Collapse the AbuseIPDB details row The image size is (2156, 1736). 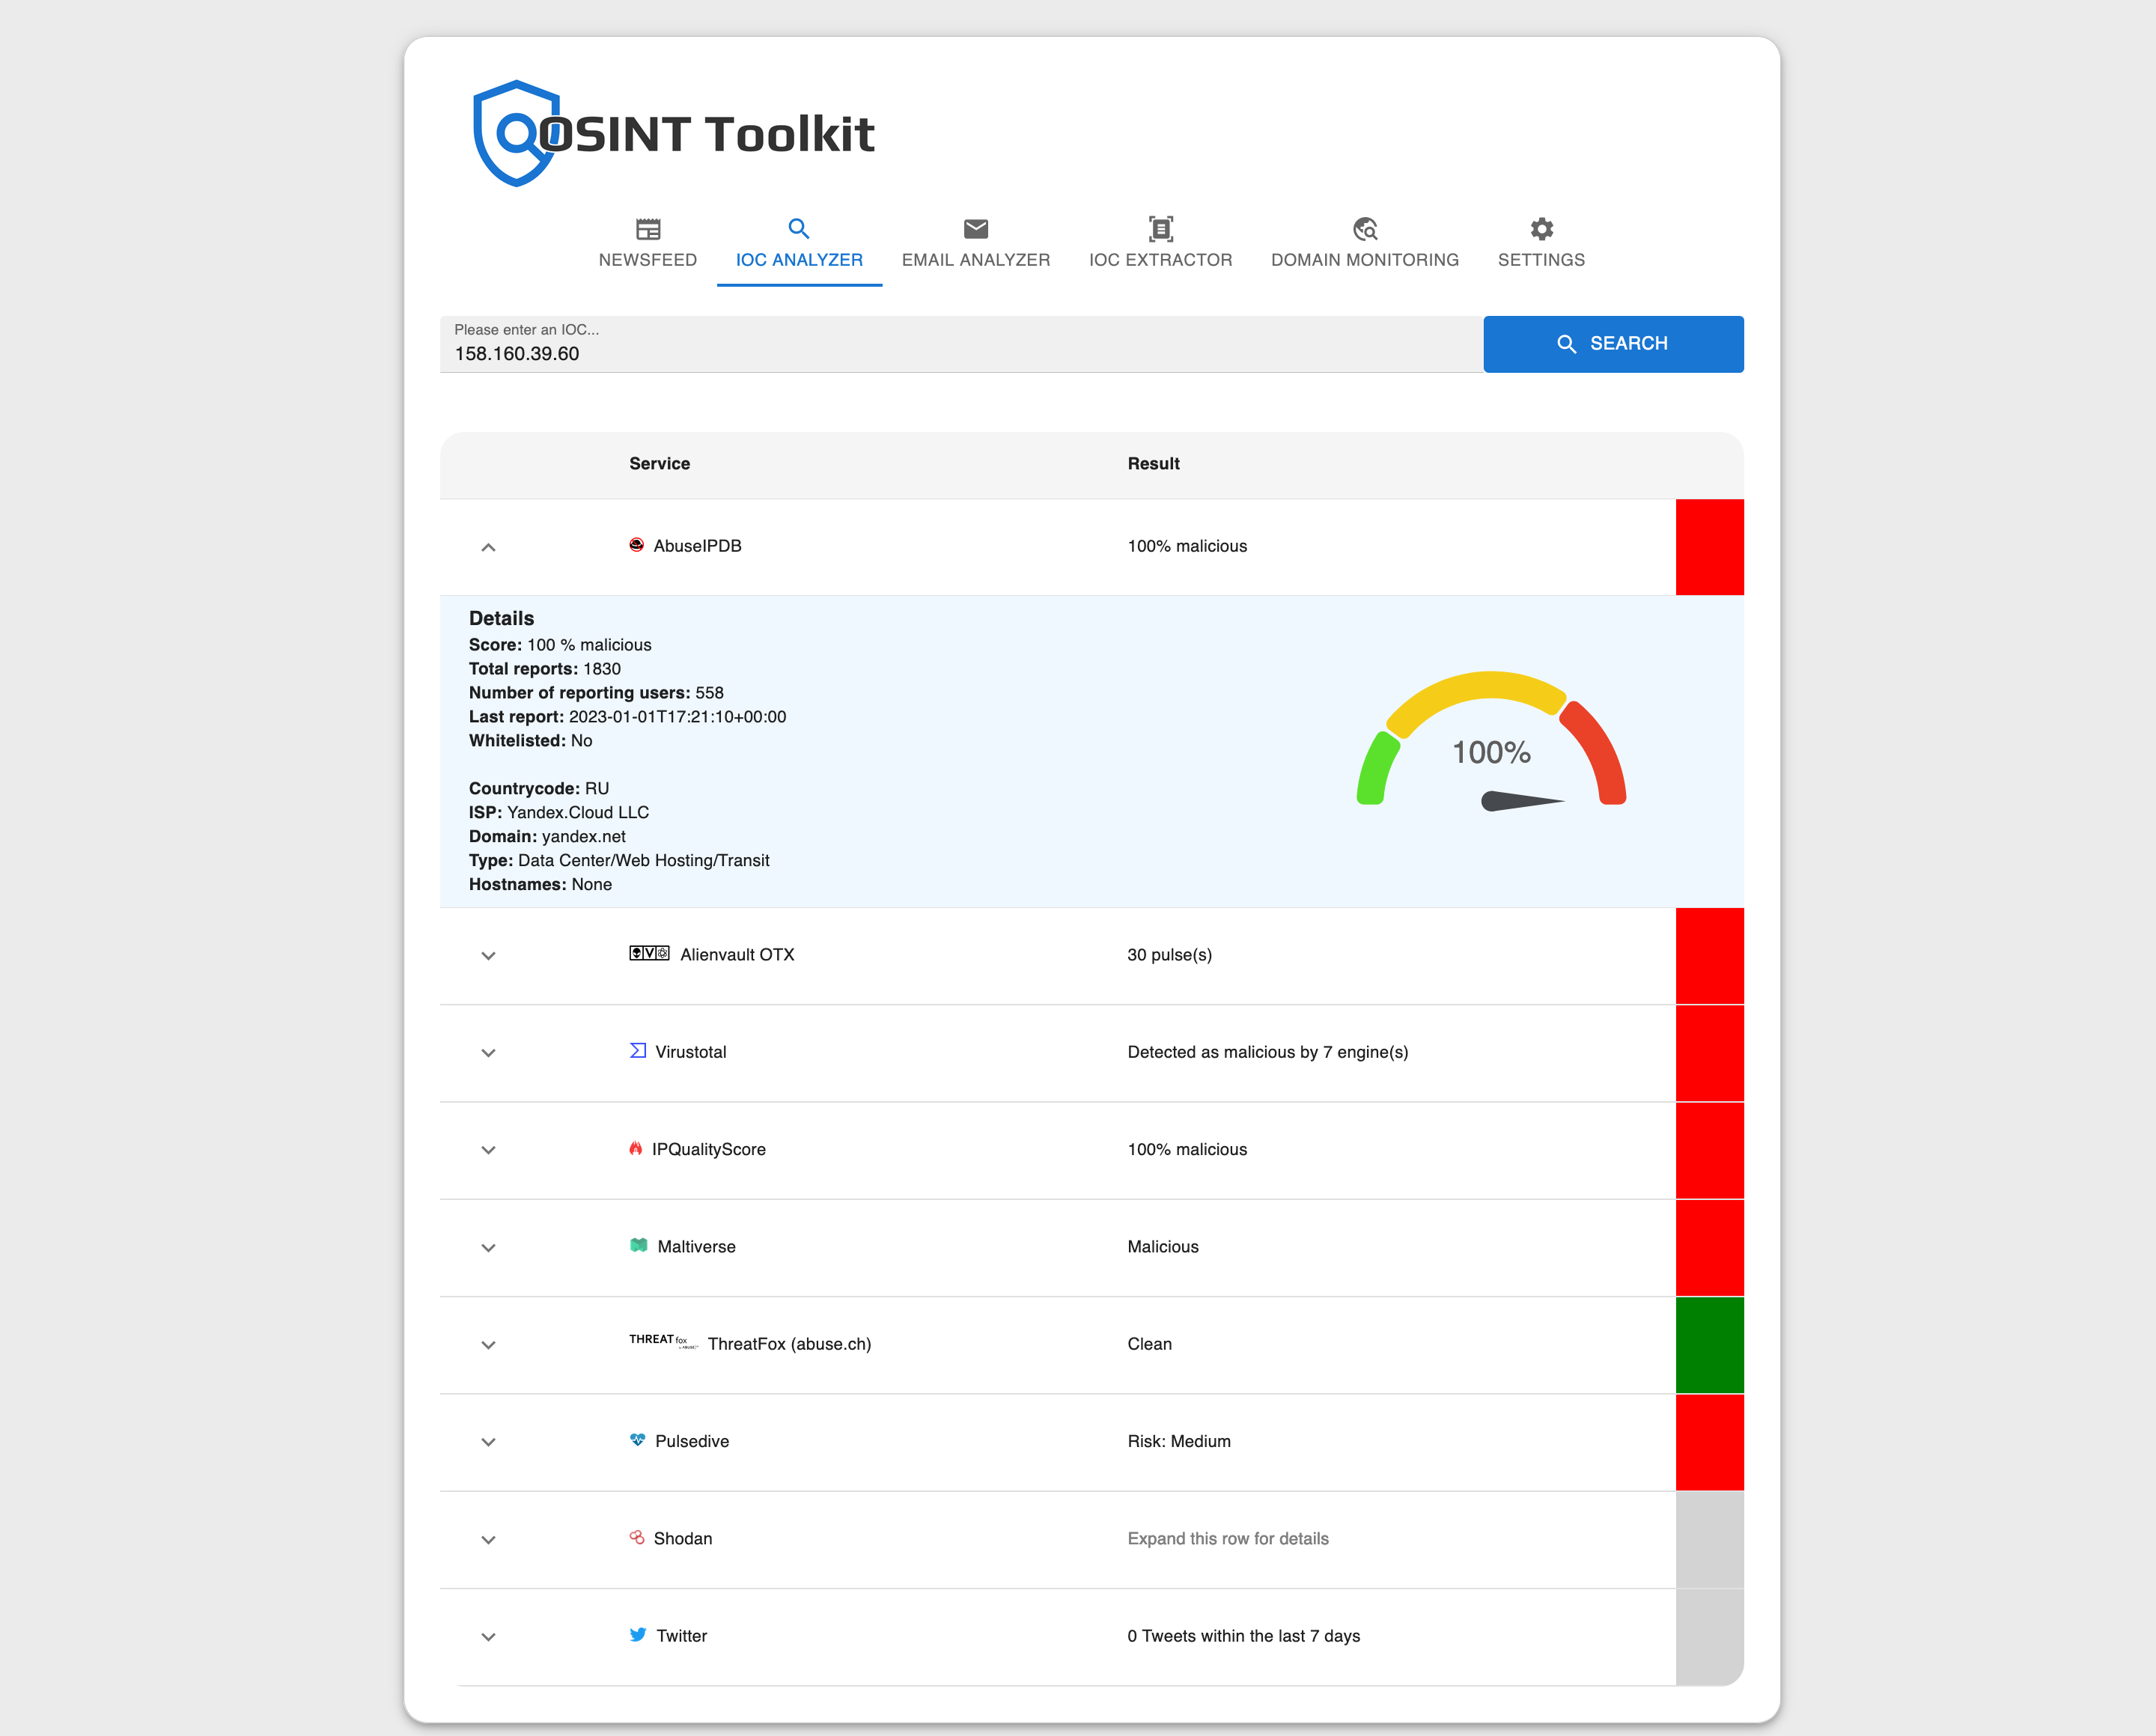point(488,547)
